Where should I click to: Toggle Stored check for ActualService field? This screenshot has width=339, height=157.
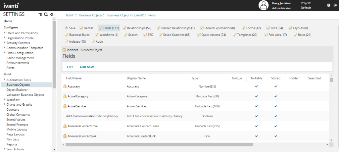point(276,106)
